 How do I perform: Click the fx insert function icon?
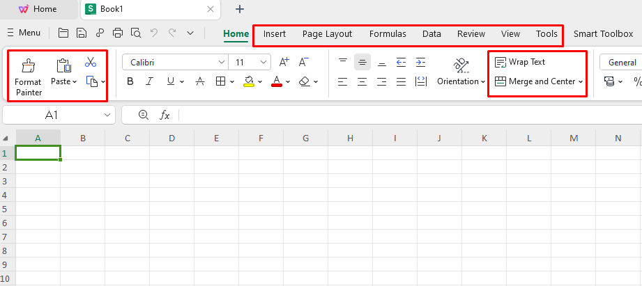coord(165,116)
